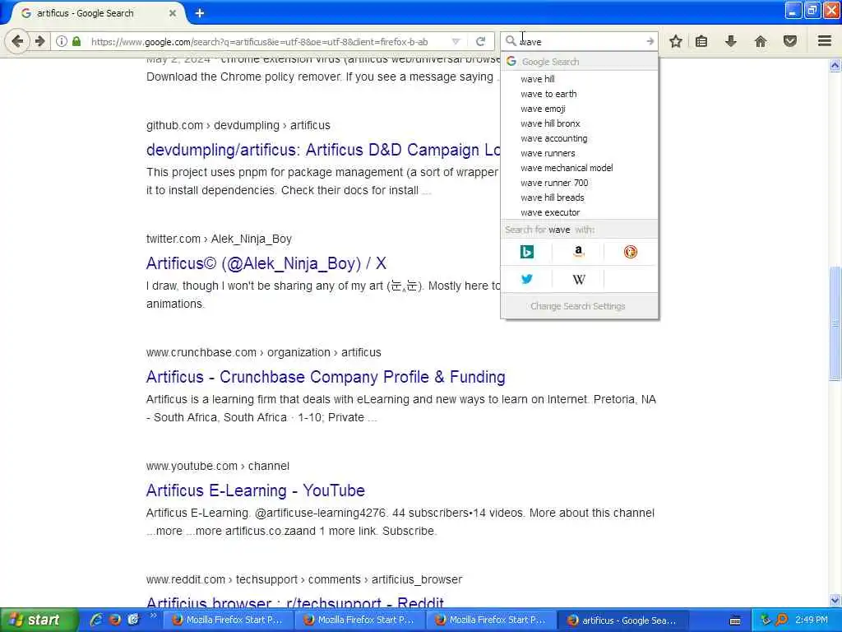Go to the Home page icon
Screen dimensions: 842x632
[761, 41]
